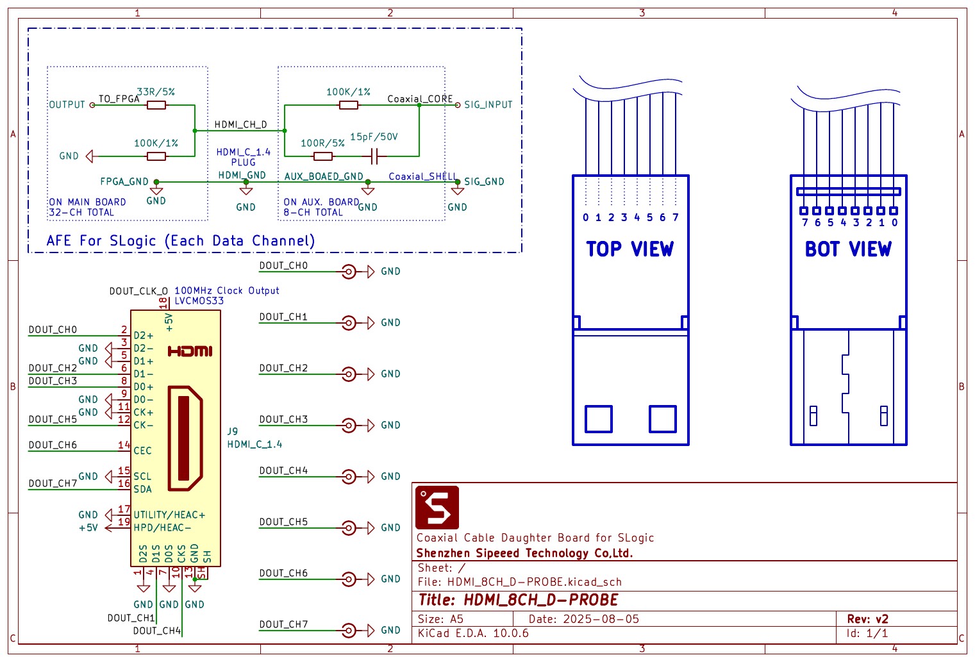Select the UTILITY/HEAC+ pin name

coord(169,515)
